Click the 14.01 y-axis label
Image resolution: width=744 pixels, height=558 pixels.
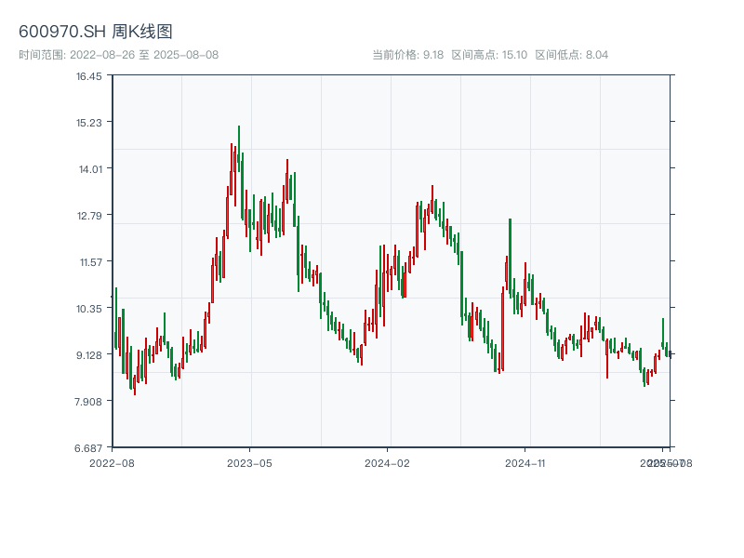pyautogui.click(x=90, y=169)
